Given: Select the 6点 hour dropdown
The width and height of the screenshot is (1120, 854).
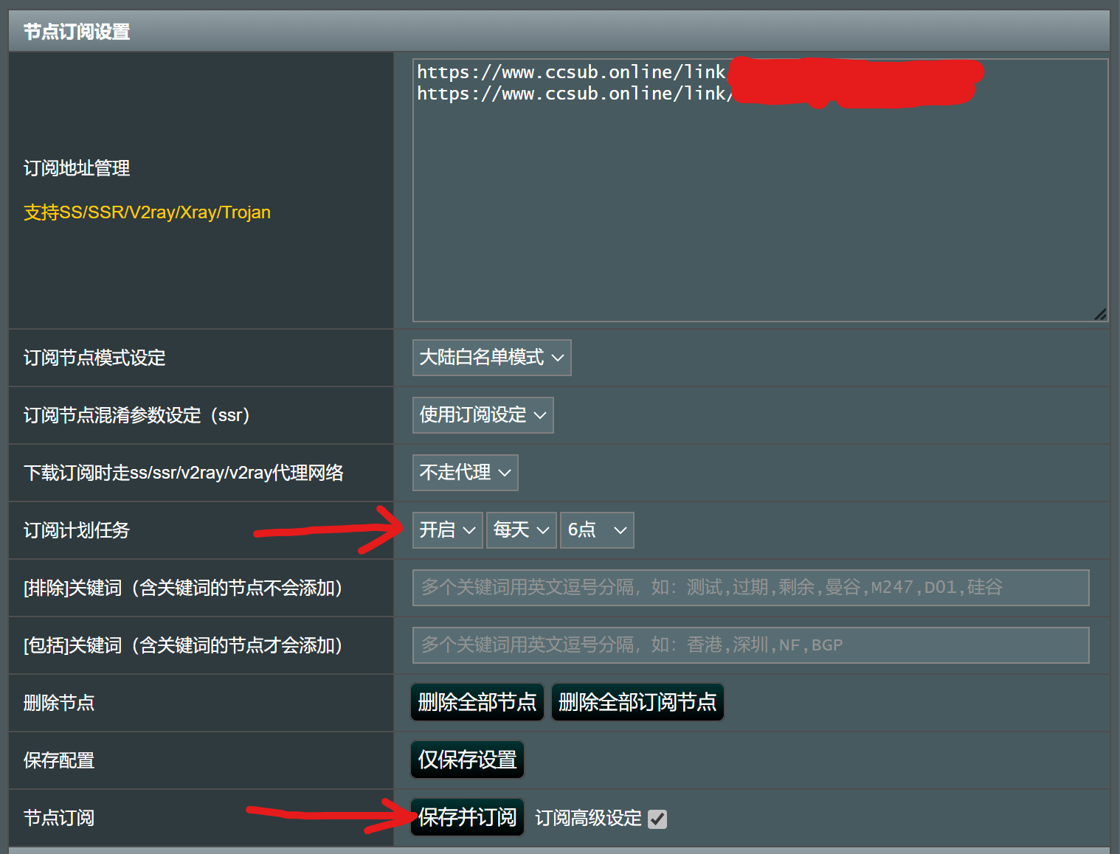Looking at the screenshot, I should click(596, 530).
